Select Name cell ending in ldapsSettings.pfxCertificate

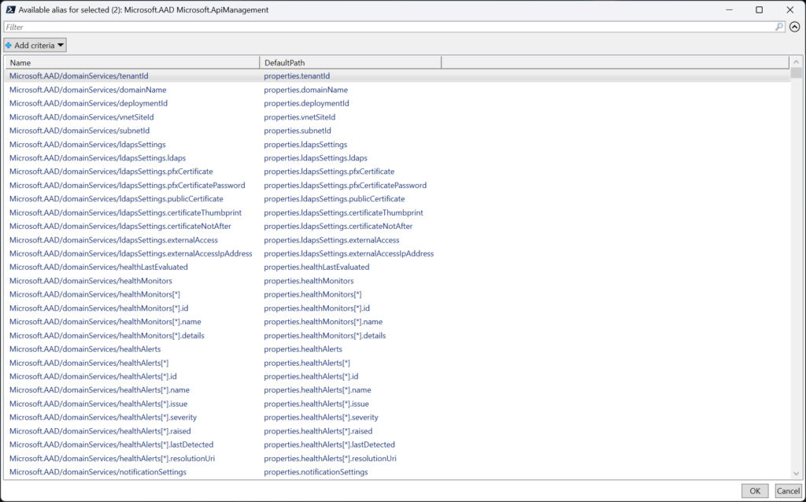click(x=111, y=172)
